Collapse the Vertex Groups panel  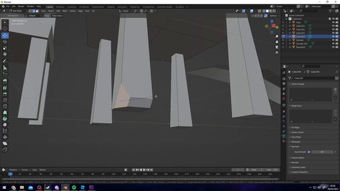[297, 84]
